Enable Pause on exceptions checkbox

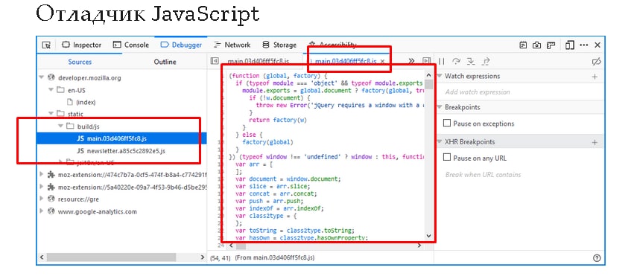pyautogui.click(x=447, y=123)
